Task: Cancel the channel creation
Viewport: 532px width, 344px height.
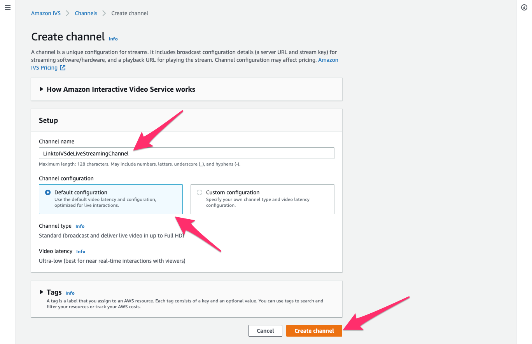Action: [265, 330]
